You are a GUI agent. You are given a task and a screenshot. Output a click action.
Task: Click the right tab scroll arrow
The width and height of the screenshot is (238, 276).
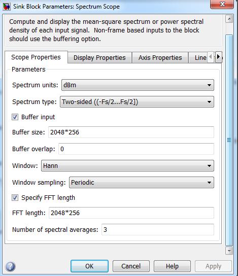218,57
